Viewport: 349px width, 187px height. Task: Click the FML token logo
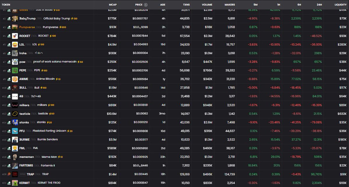tap(15, 148)
